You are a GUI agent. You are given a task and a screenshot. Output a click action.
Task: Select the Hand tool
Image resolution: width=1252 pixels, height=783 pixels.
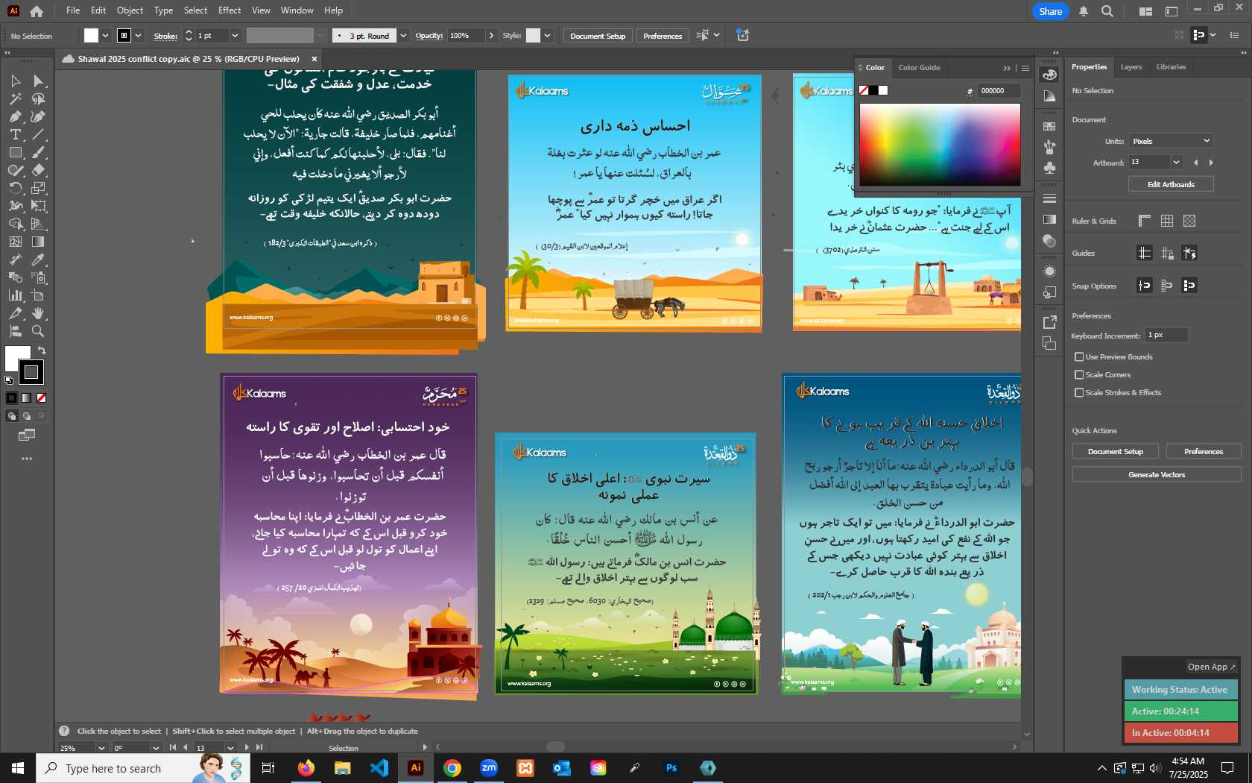(38, 313)
